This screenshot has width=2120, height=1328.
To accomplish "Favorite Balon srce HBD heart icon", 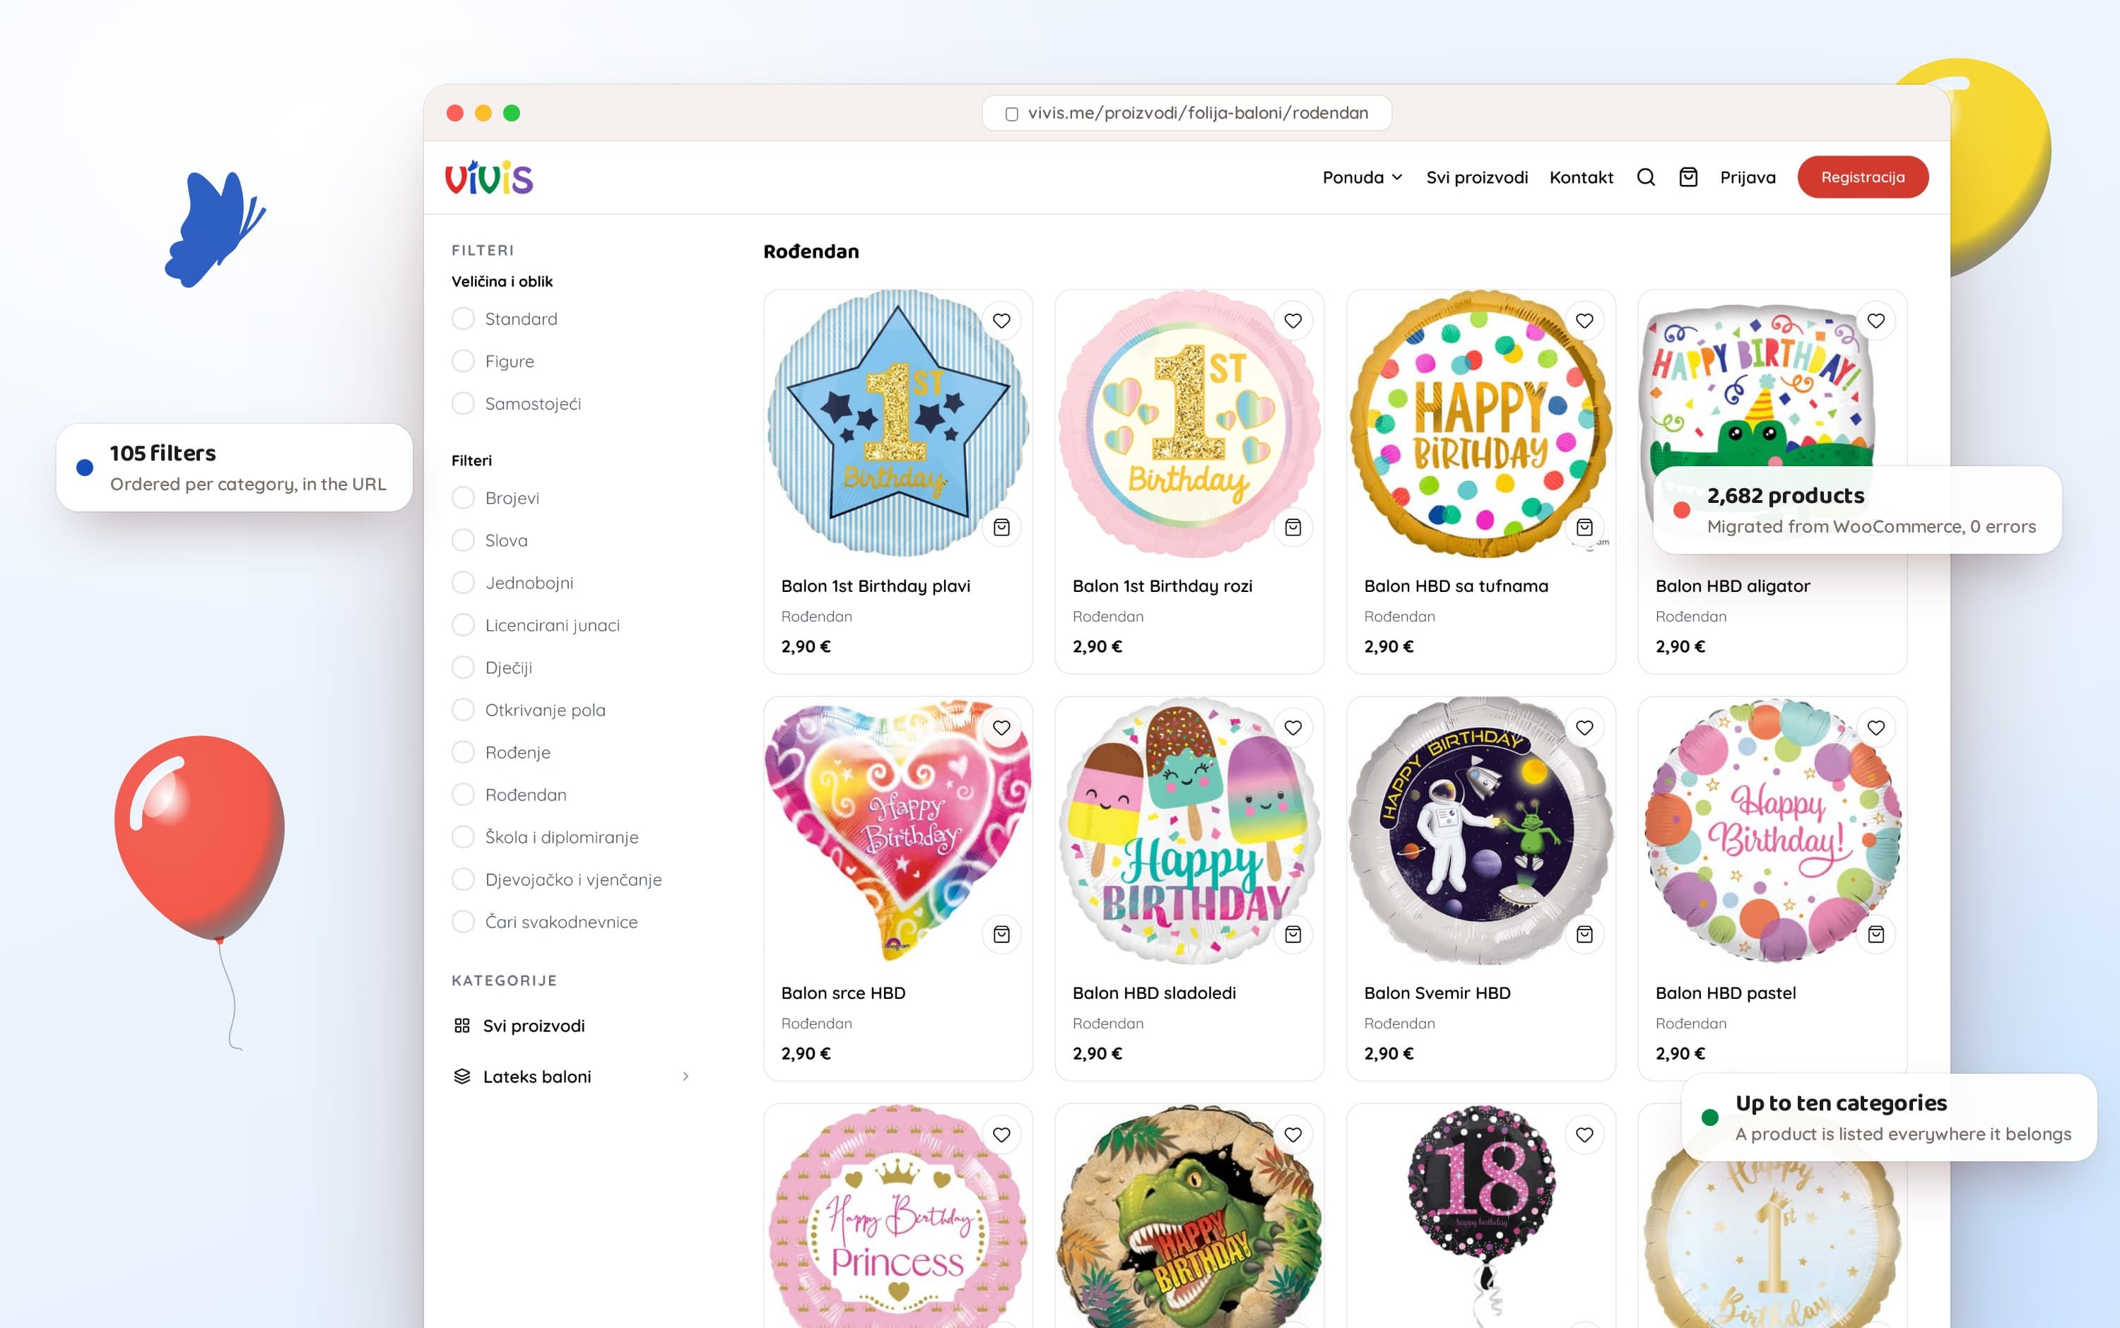I will coord(1001,728).
